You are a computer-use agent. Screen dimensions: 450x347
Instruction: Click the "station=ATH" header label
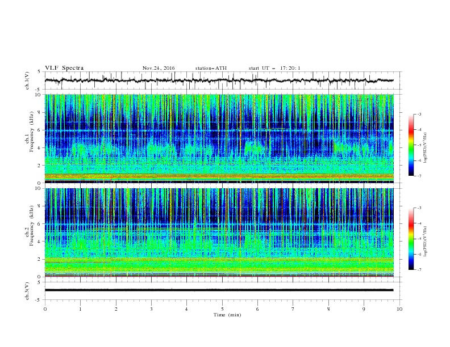[x=211, y=68]
